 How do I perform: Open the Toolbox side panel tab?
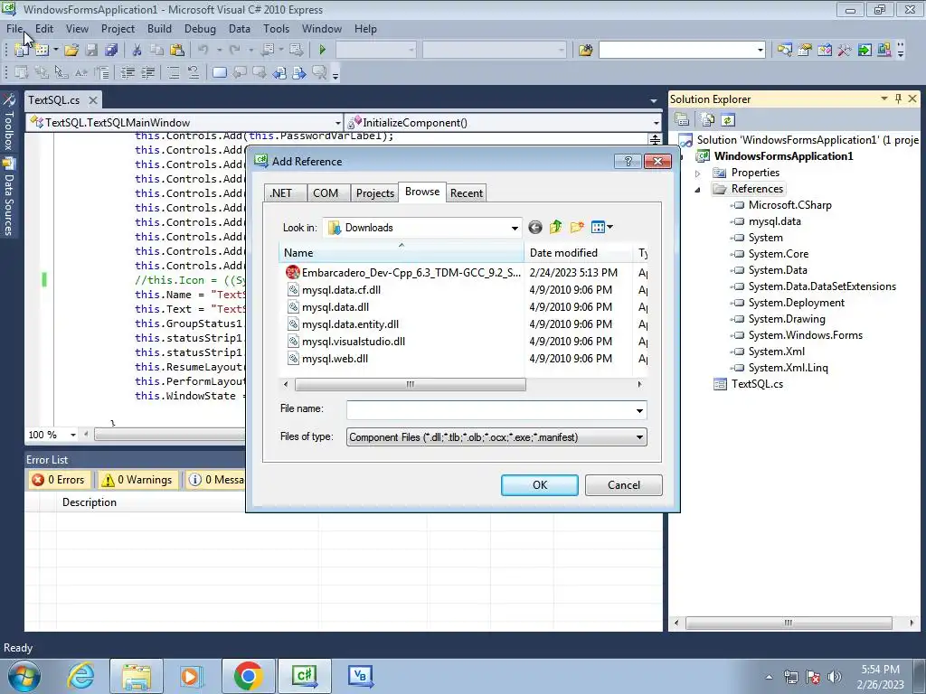point(8,122)
